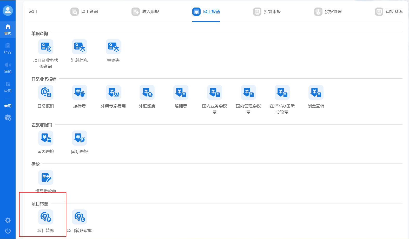Image resolution: width=409 pixels, height=239 pixels.
Task: Click 填写借款单 loan form icon
Action: point(46,177)
